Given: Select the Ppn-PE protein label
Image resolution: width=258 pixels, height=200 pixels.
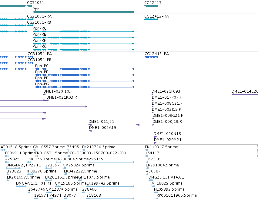Looking at the screenshot, I should [42, 72].
